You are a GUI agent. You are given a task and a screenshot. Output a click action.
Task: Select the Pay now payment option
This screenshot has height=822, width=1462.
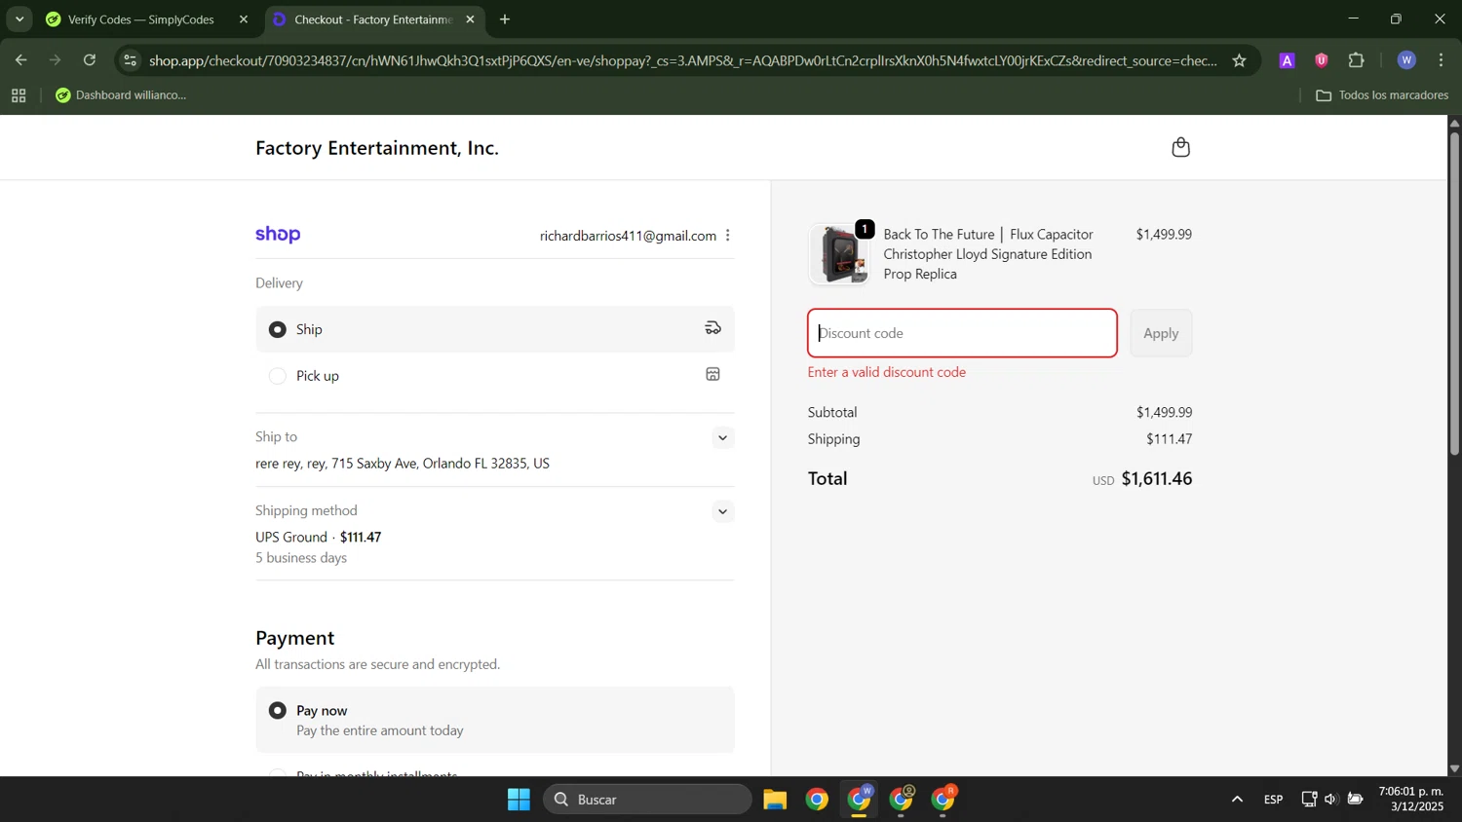[494, 720]
